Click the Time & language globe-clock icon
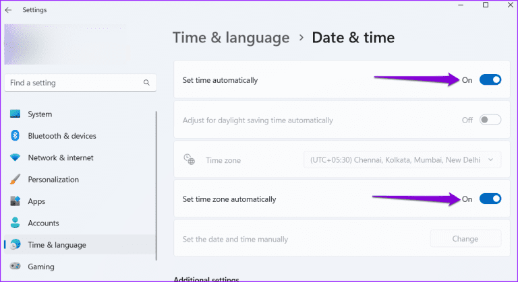 pos(15,245)
